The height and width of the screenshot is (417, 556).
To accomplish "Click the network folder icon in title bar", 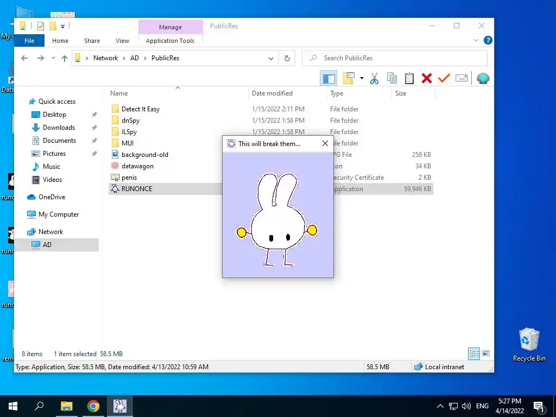I will point(23,26).
